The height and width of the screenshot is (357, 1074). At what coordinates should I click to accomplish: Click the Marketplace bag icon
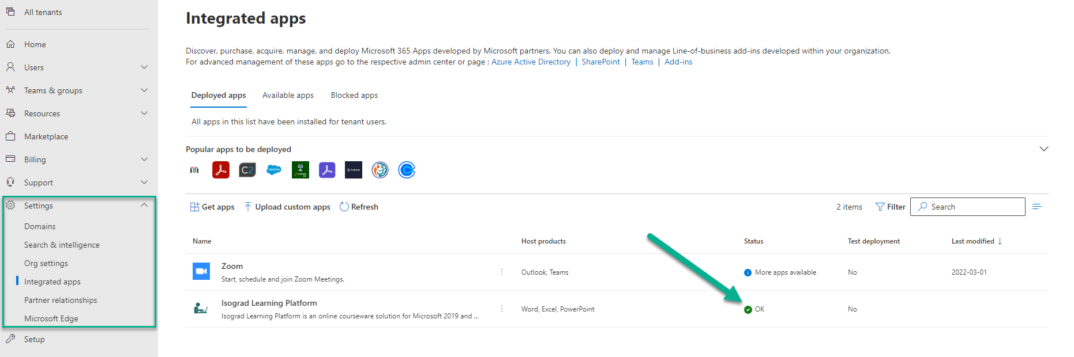pos(10,136)
